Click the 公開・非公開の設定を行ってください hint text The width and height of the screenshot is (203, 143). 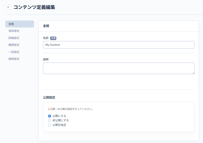(71, 109)
